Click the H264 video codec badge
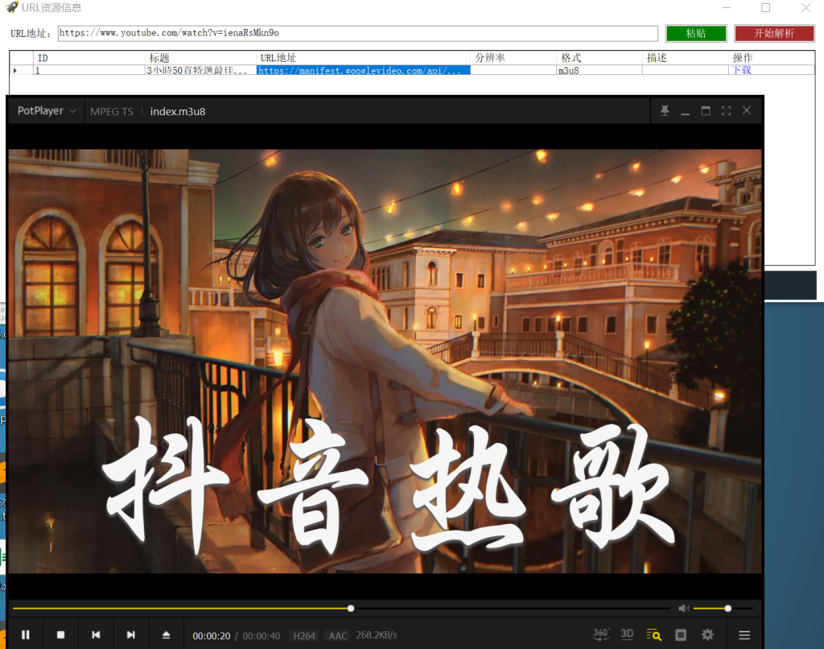This screenshot has height=649, width=824. coord(304,636)
